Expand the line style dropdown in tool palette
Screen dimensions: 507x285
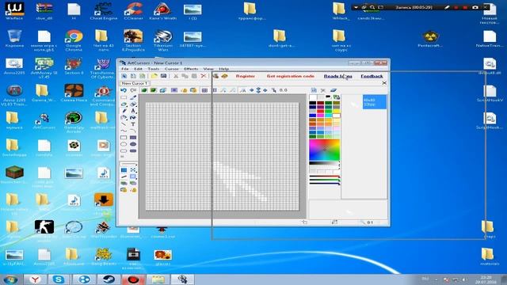point(128,164)
